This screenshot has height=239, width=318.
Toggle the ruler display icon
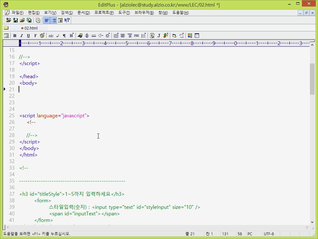coord(60,20)
